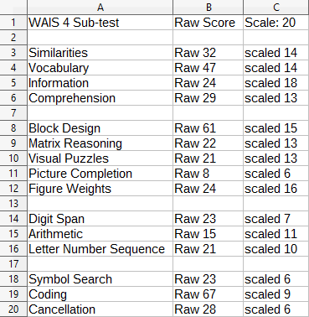Select column B header
The width and height of the screenshot is (309, 317).
point(208,8)
